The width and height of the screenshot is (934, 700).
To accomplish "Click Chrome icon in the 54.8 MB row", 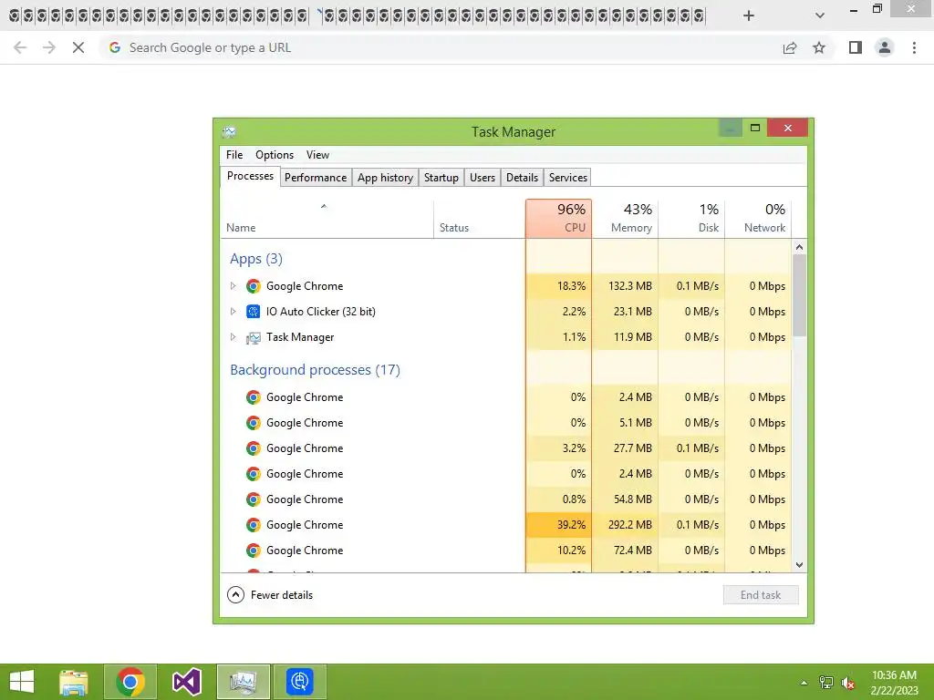I will tap(254, 499).
